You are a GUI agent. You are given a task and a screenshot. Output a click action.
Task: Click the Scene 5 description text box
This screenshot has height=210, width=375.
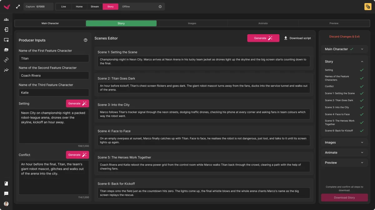click(204, 166)
